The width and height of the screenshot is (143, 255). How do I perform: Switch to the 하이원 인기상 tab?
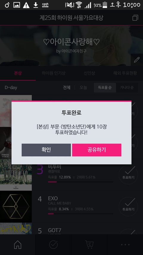(54, 73)
